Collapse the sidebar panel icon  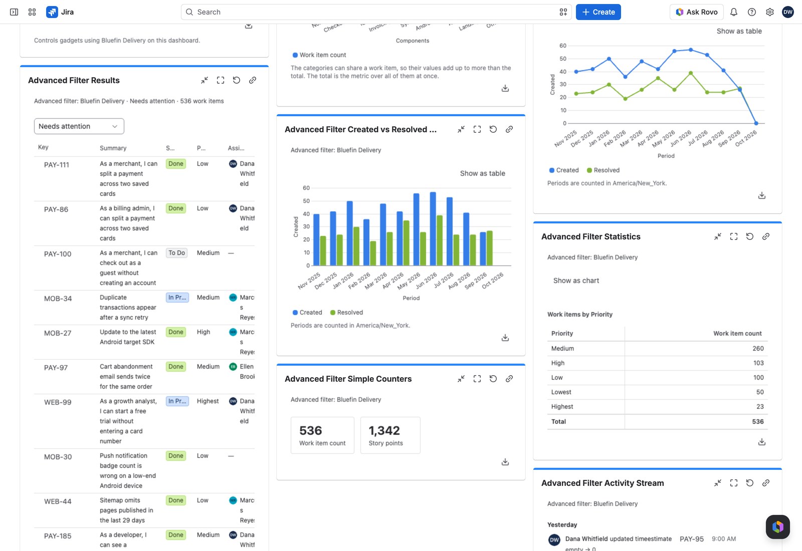[x=14, y=12]
